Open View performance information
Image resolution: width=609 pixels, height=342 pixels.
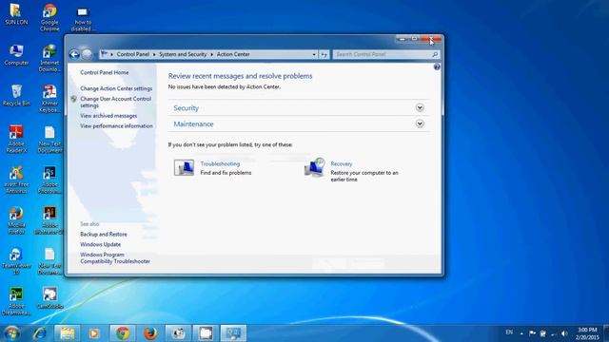click(x=116, y=126)
